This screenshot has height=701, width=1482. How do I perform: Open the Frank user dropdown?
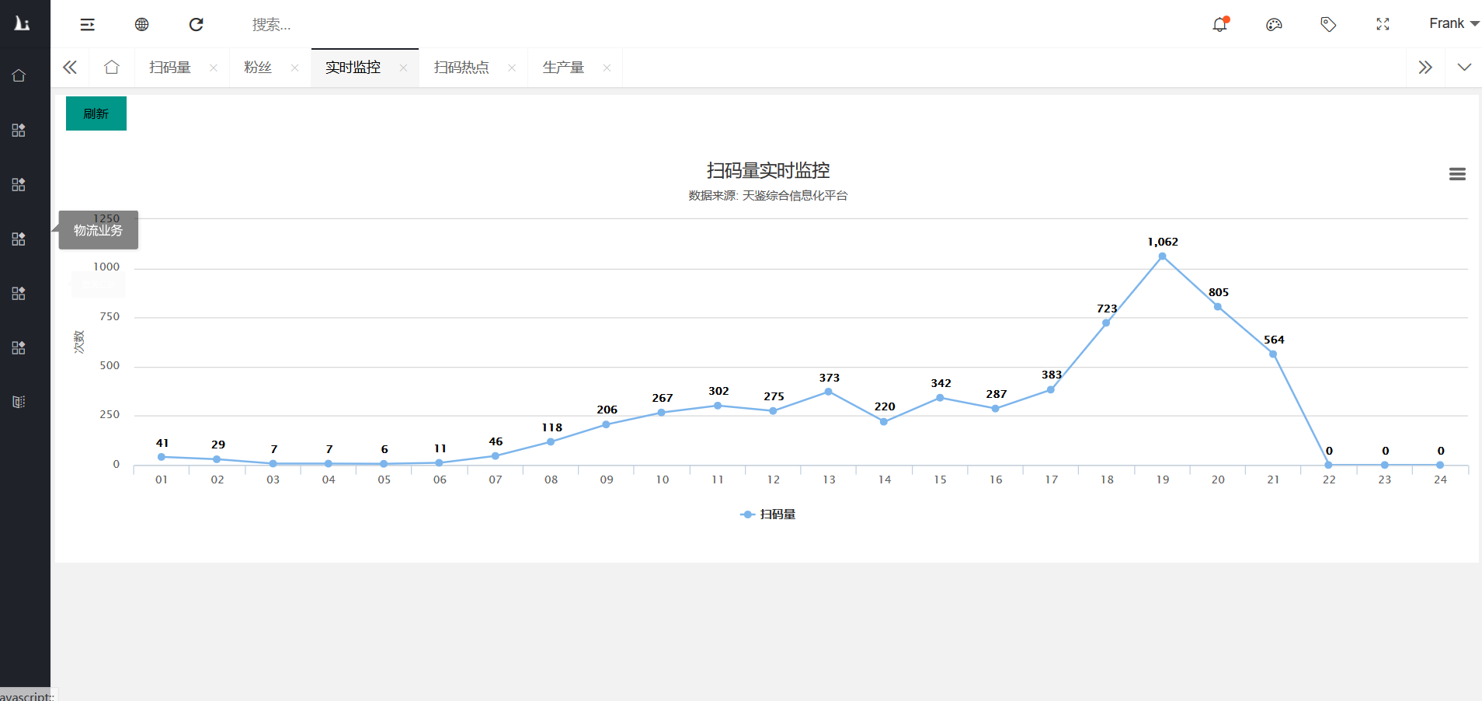(x=1453, y=24)
